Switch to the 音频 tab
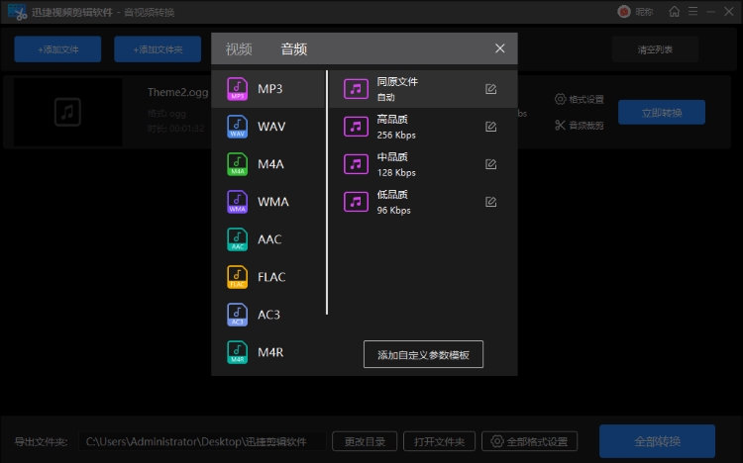Screen dimensions: 743x463 [x=293, y=48]
